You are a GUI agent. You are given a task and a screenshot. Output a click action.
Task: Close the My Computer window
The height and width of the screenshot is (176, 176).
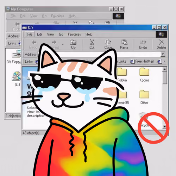(x=122, y=9)
